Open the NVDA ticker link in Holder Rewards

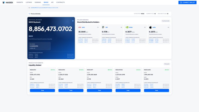coord(131,27)
